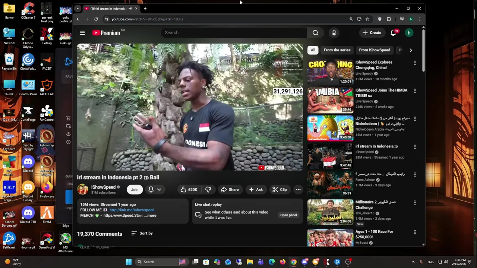Screen dimensions: 477x268
Task: Open live chat replay panel
Action: [x=288, y=215]
